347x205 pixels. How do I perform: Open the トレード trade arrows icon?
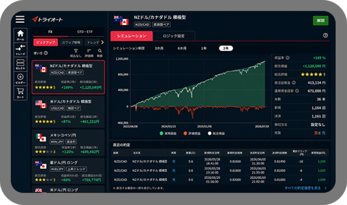pyautogui.click(x=20, y=50)
